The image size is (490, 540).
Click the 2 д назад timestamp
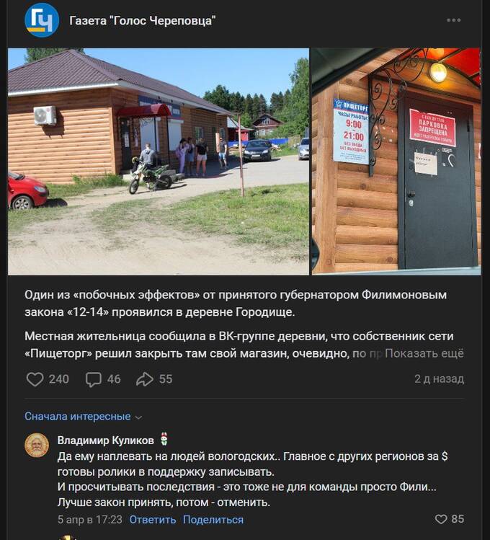click(x=439, y=379)
